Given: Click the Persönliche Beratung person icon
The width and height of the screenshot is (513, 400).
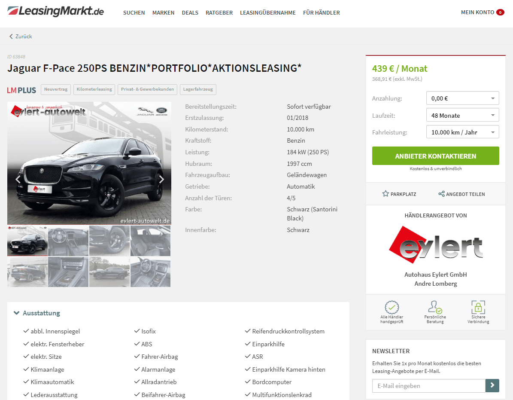Looking at the screenshot, I should coord(435,307).
